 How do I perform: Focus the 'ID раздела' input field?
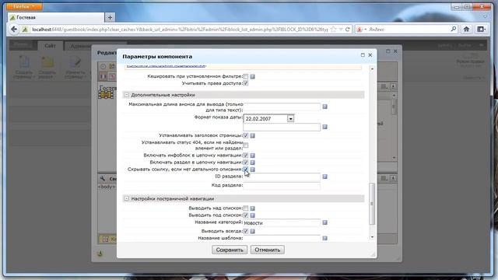pyautogui.click(x=282, y=177)
